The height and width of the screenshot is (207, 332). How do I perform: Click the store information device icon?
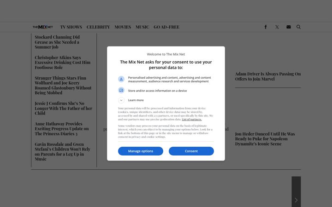(121, 91)
